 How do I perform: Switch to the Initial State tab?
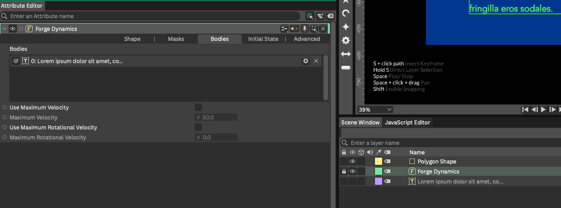(263, 39)
